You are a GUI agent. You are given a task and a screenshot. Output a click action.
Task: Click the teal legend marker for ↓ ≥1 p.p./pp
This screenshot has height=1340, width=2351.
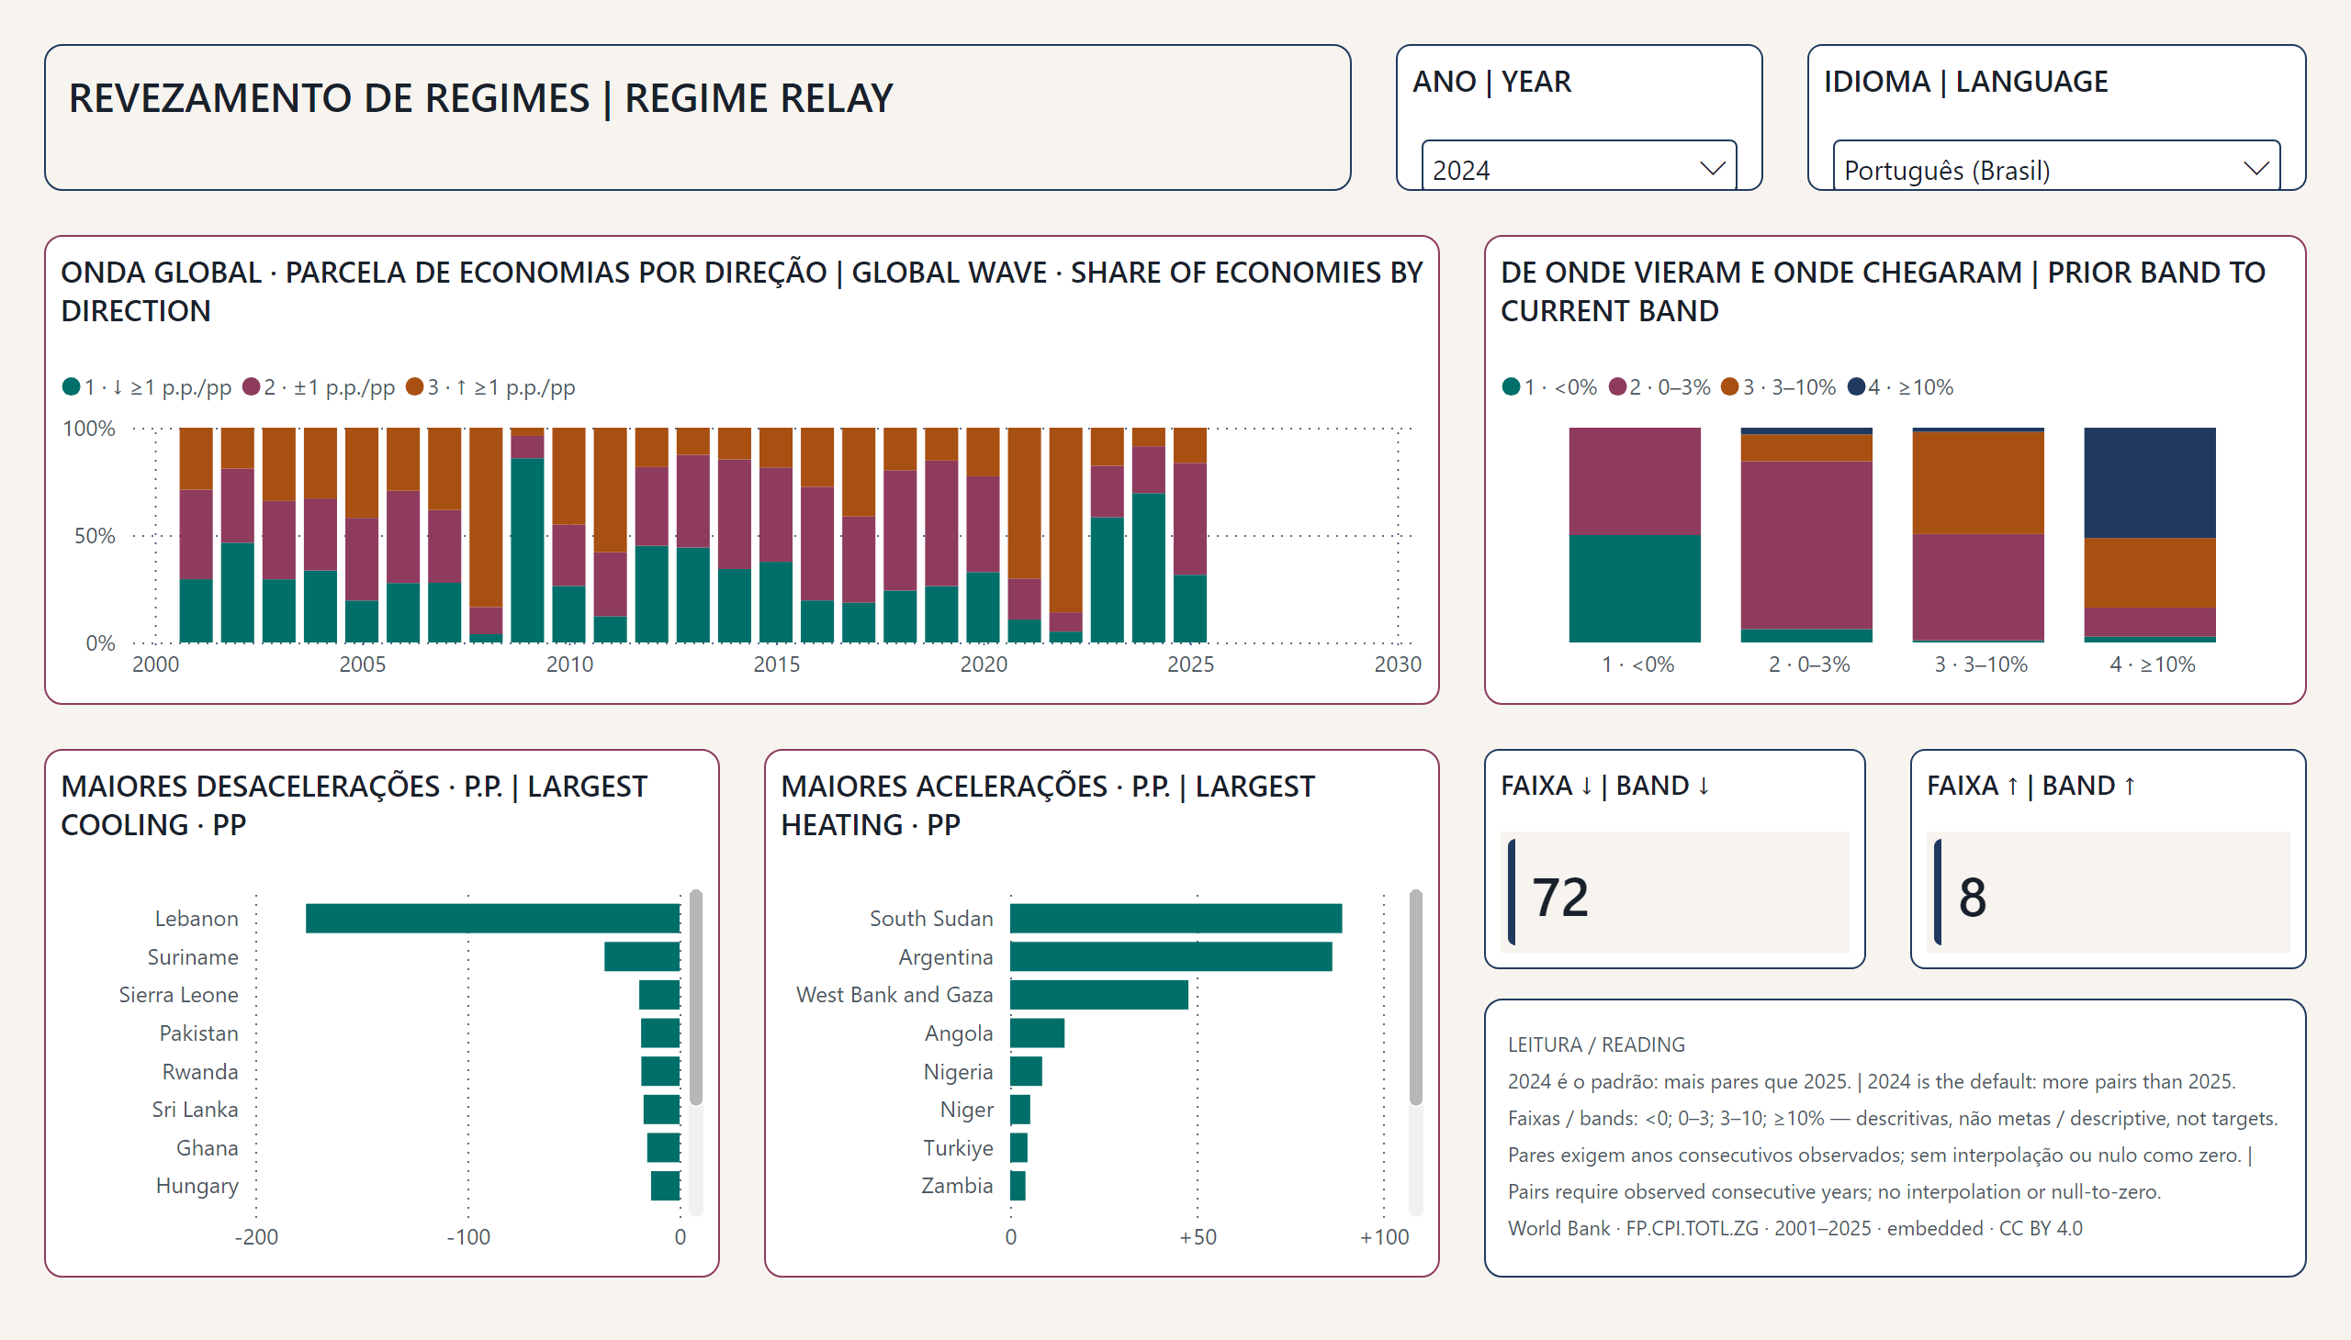(x=71, y=386)
